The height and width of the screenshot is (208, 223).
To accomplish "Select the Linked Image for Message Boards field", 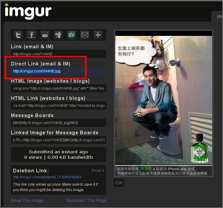I will pos(59,140).
